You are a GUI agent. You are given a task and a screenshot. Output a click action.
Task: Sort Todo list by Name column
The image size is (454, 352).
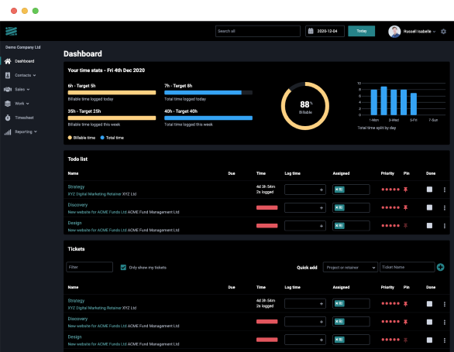(x=73, y=173)
